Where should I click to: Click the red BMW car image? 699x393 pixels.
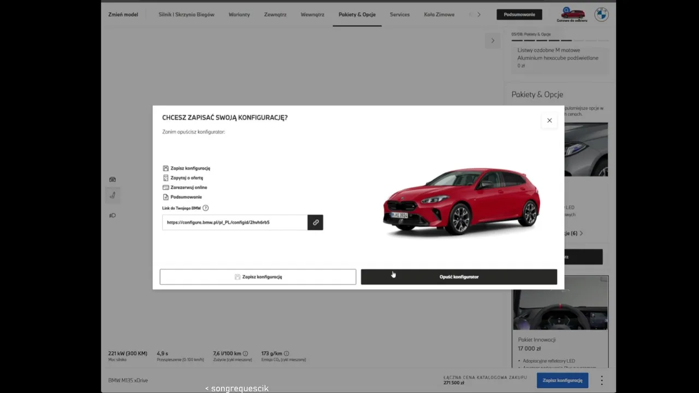[x=461, y=202]
